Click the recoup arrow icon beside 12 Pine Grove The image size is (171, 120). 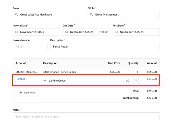coord(45,81)
